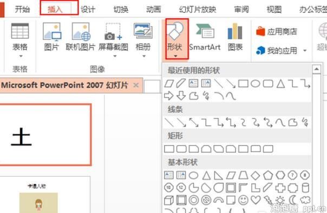Open the 我的应用 button

point(277,51)
